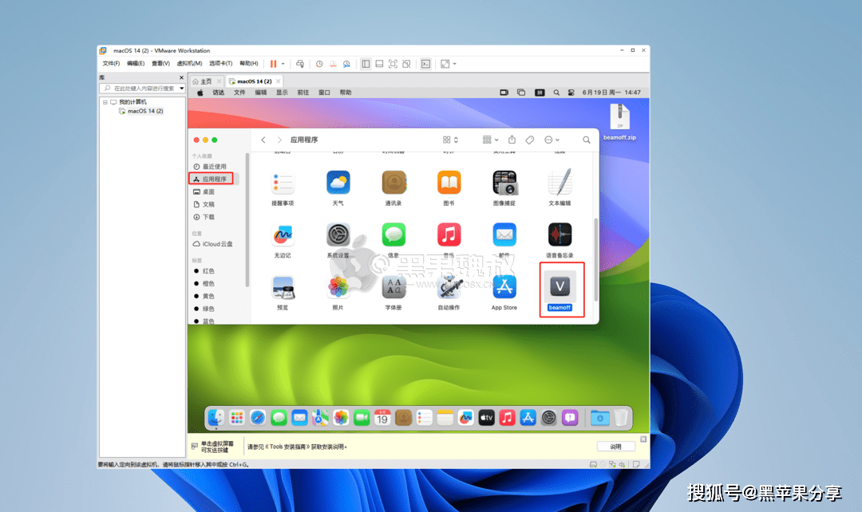Screen dimensions: 862x512
Task: Select the 文本编辑 app icon in Finder
Action: pos(560,183)
